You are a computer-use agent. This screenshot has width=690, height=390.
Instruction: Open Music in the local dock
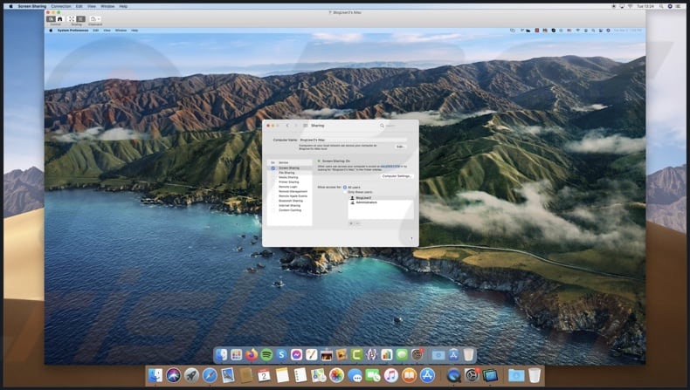click(x=390, y=375)
